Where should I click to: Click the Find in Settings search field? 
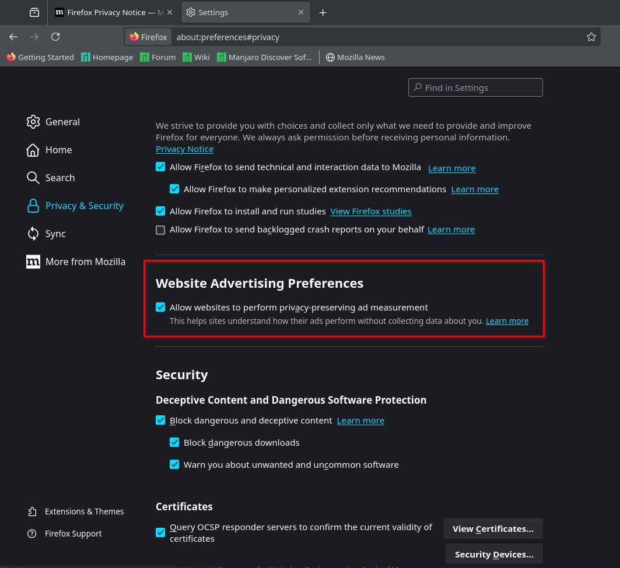475,87
